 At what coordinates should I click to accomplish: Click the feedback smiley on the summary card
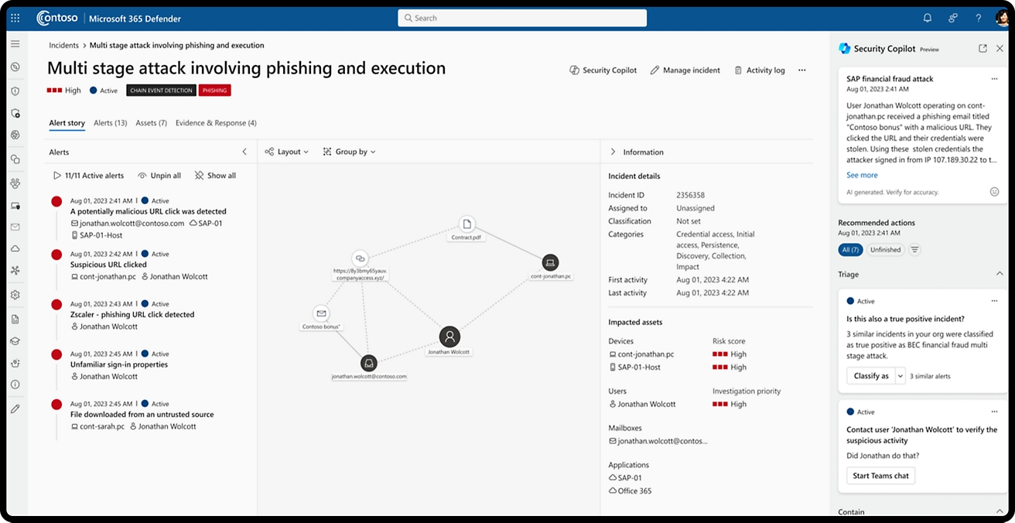point(994,191)
